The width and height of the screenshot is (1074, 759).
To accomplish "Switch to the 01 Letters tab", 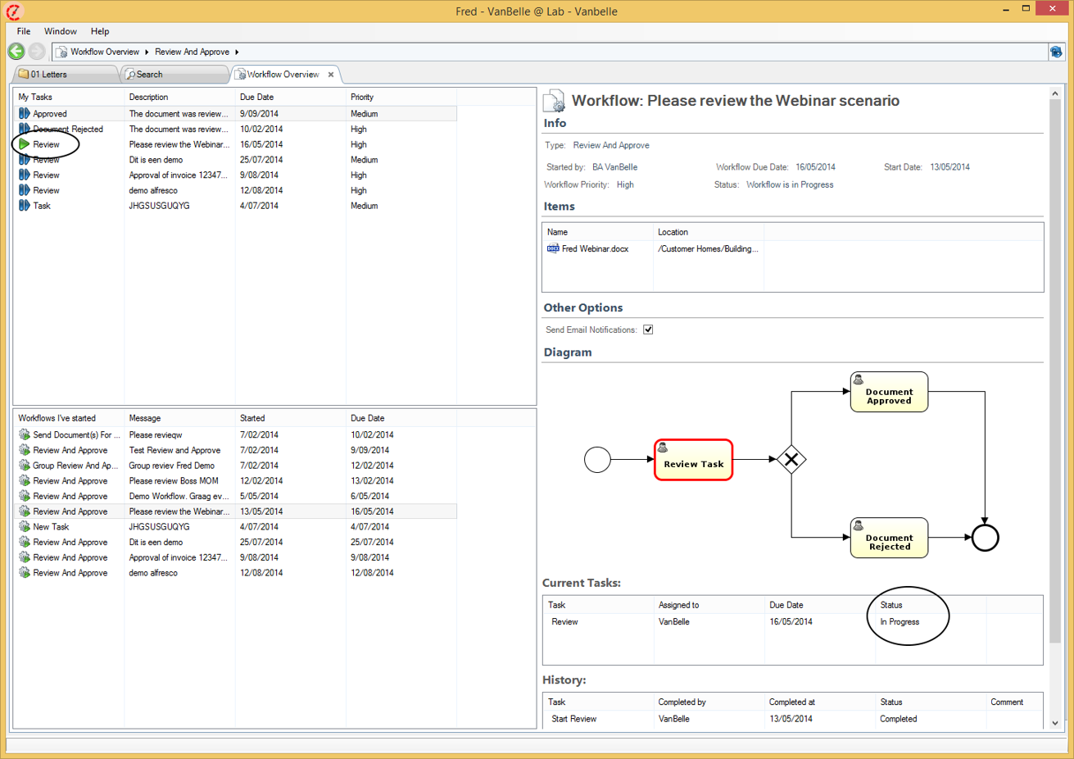I will pyautogui.click(x=49, y=75).
